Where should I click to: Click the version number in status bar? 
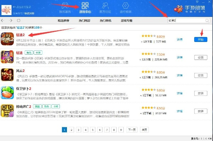coord(201,139)
